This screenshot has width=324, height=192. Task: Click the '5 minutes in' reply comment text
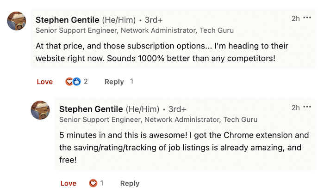click(184, 148)
